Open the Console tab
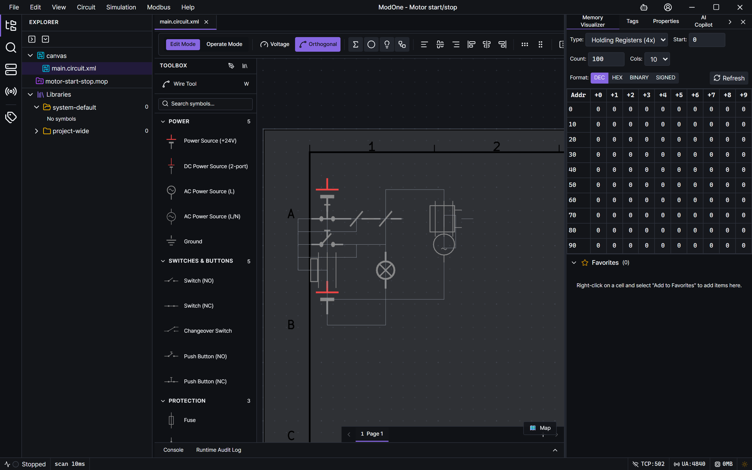The height and width of the screenshot is (470, 752). [173, 450]
